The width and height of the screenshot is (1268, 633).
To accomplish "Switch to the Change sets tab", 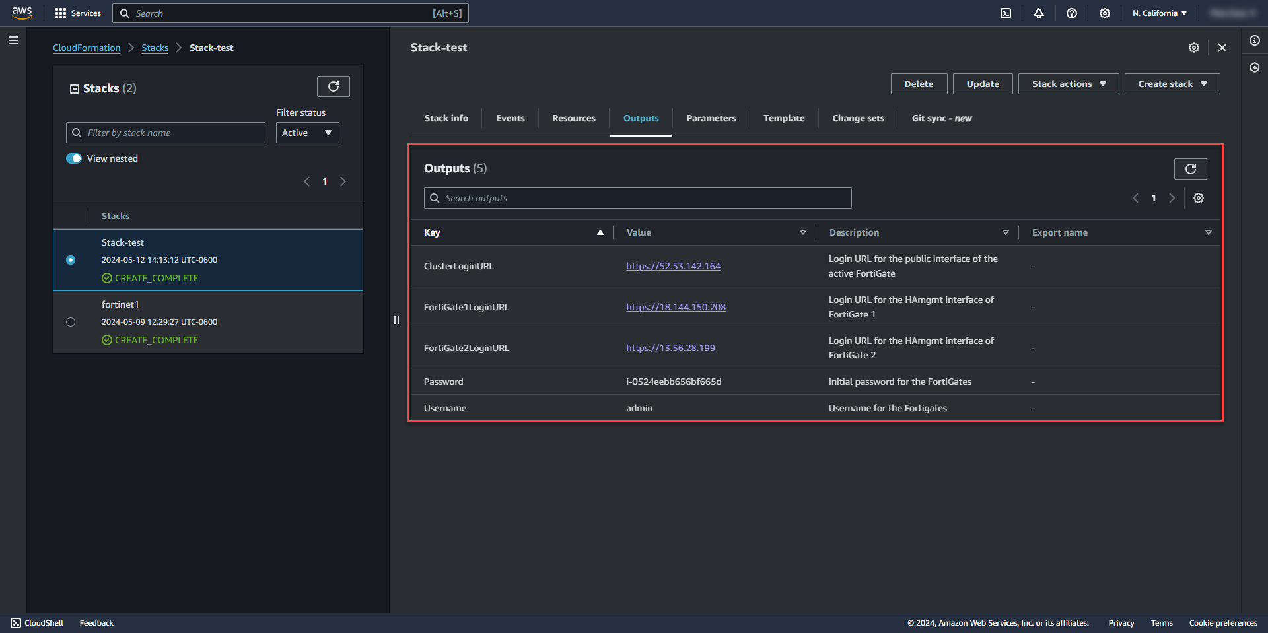I will pos(858,119).
